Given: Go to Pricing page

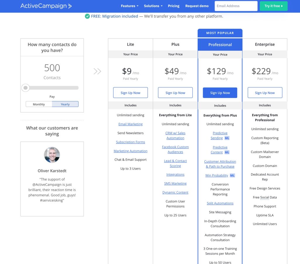Looking at the screenshot, I should click(174, 6).
